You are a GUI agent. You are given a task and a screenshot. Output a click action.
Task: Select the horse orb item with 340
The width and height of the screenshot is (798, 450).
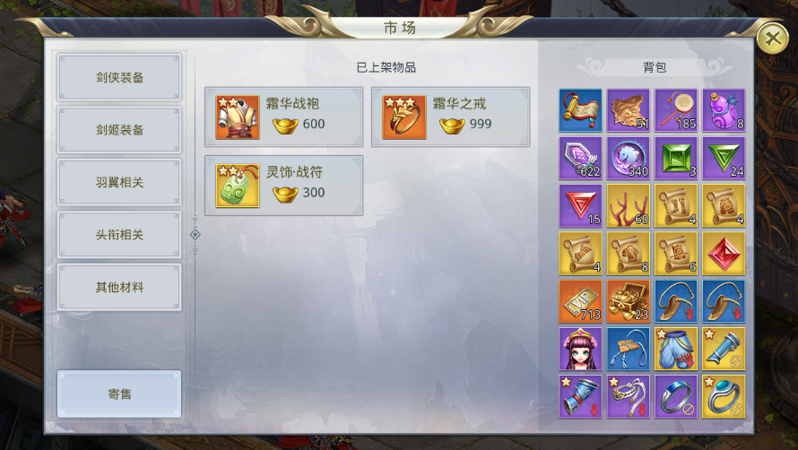(628, 158)
